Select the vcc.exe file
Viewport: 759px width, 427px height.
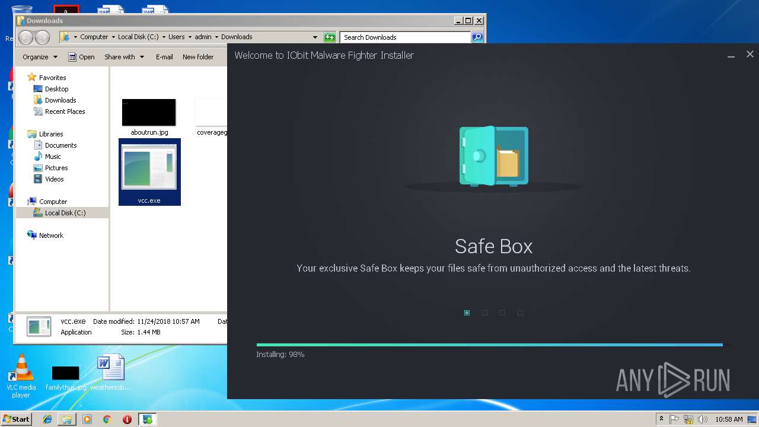pos(149,172)
